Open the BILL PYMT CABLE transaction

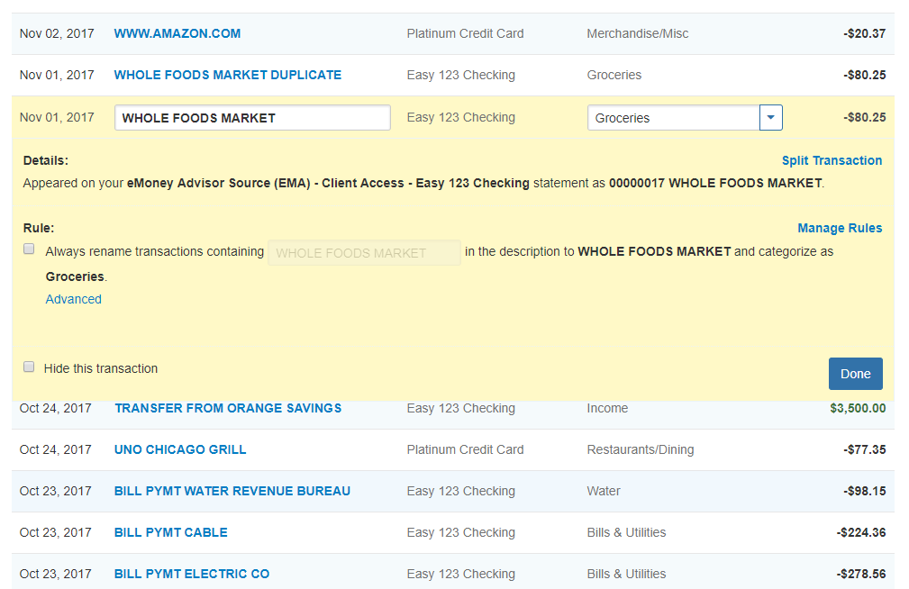171,532
